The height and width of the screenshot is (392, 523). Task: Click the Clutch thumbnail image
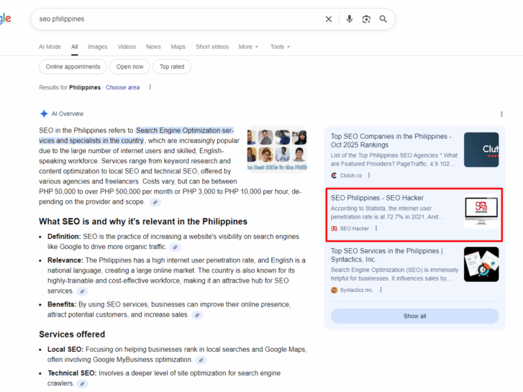click(x=481, y=150)
